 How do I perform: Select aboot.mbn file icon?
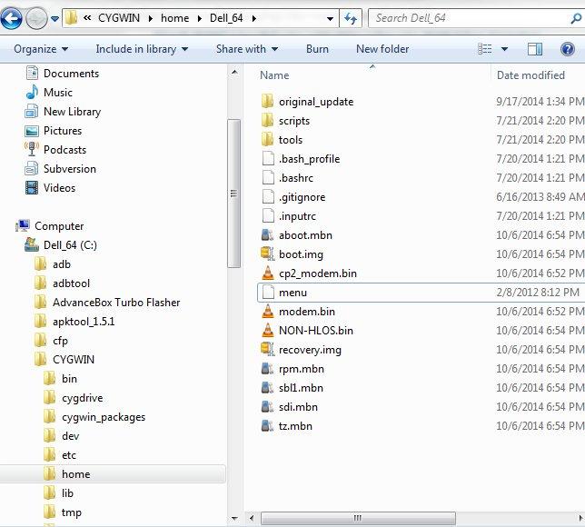[x=267, y=234]
